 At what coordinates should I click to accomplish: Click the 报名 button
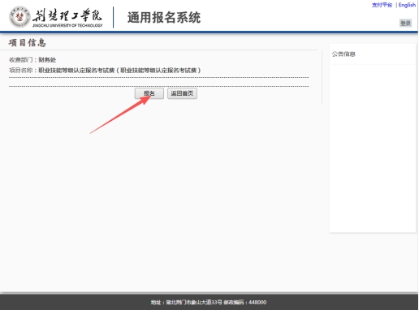(149, 93)
